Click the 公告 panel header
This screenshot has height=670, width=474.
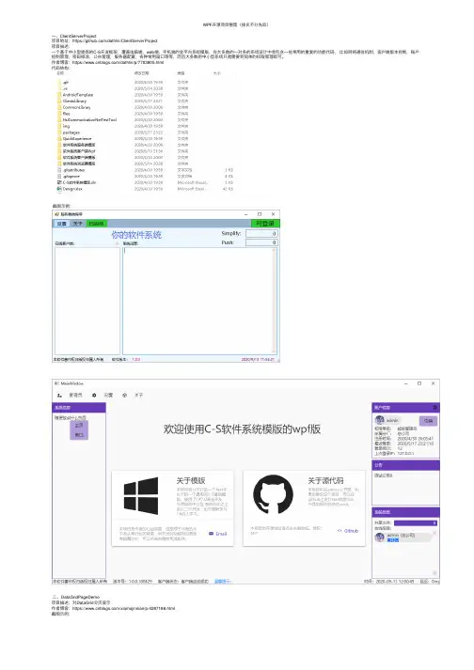[406, 465]
